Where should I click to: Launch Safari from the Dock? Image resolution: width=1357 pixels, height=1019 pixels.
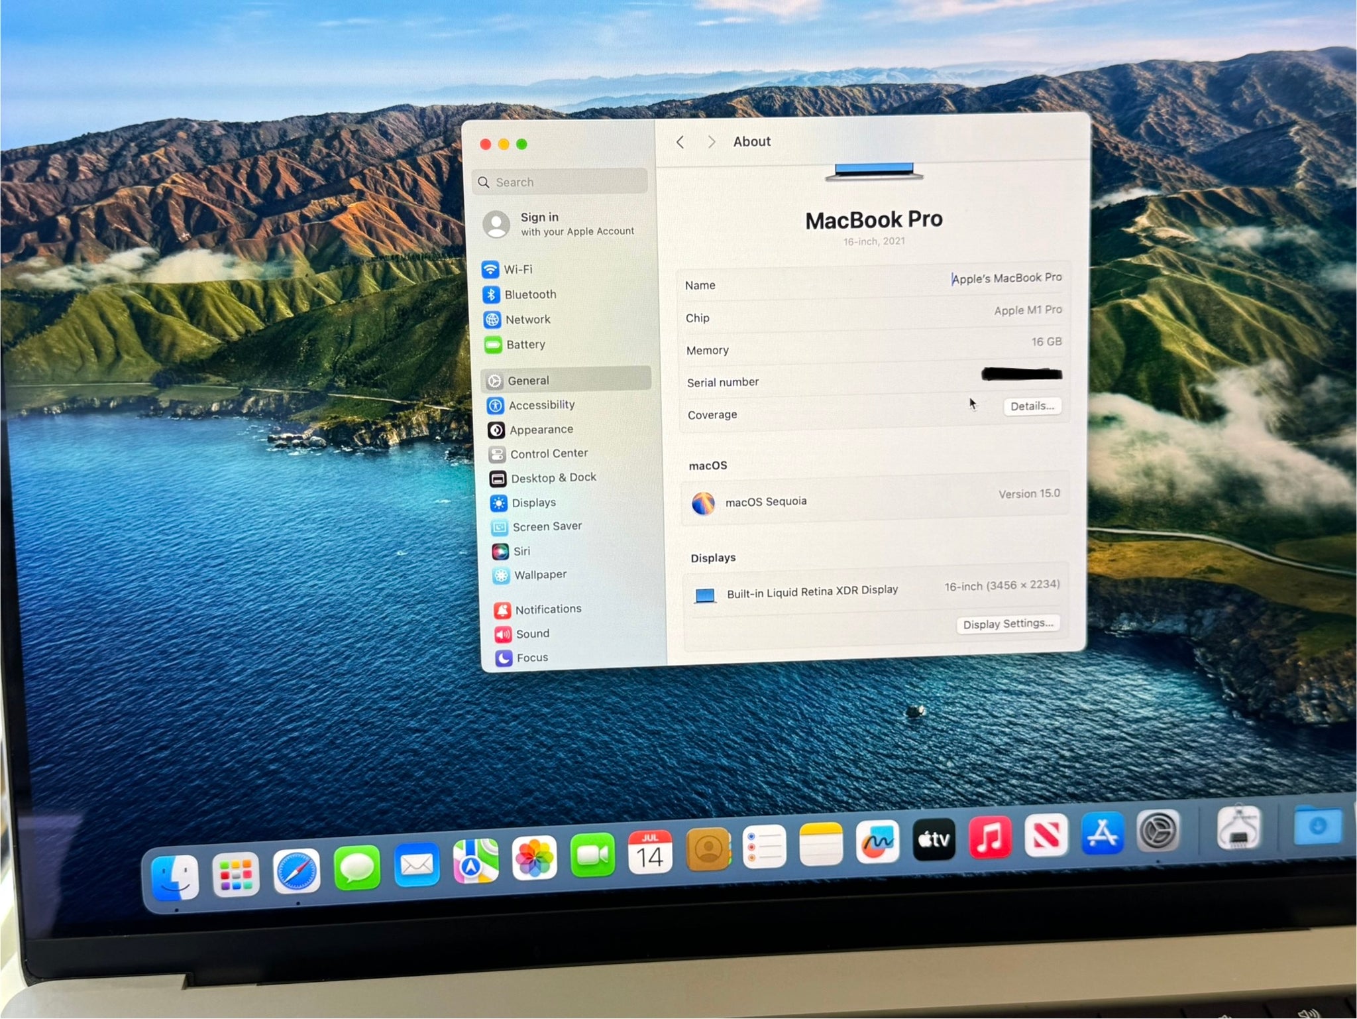296,870
